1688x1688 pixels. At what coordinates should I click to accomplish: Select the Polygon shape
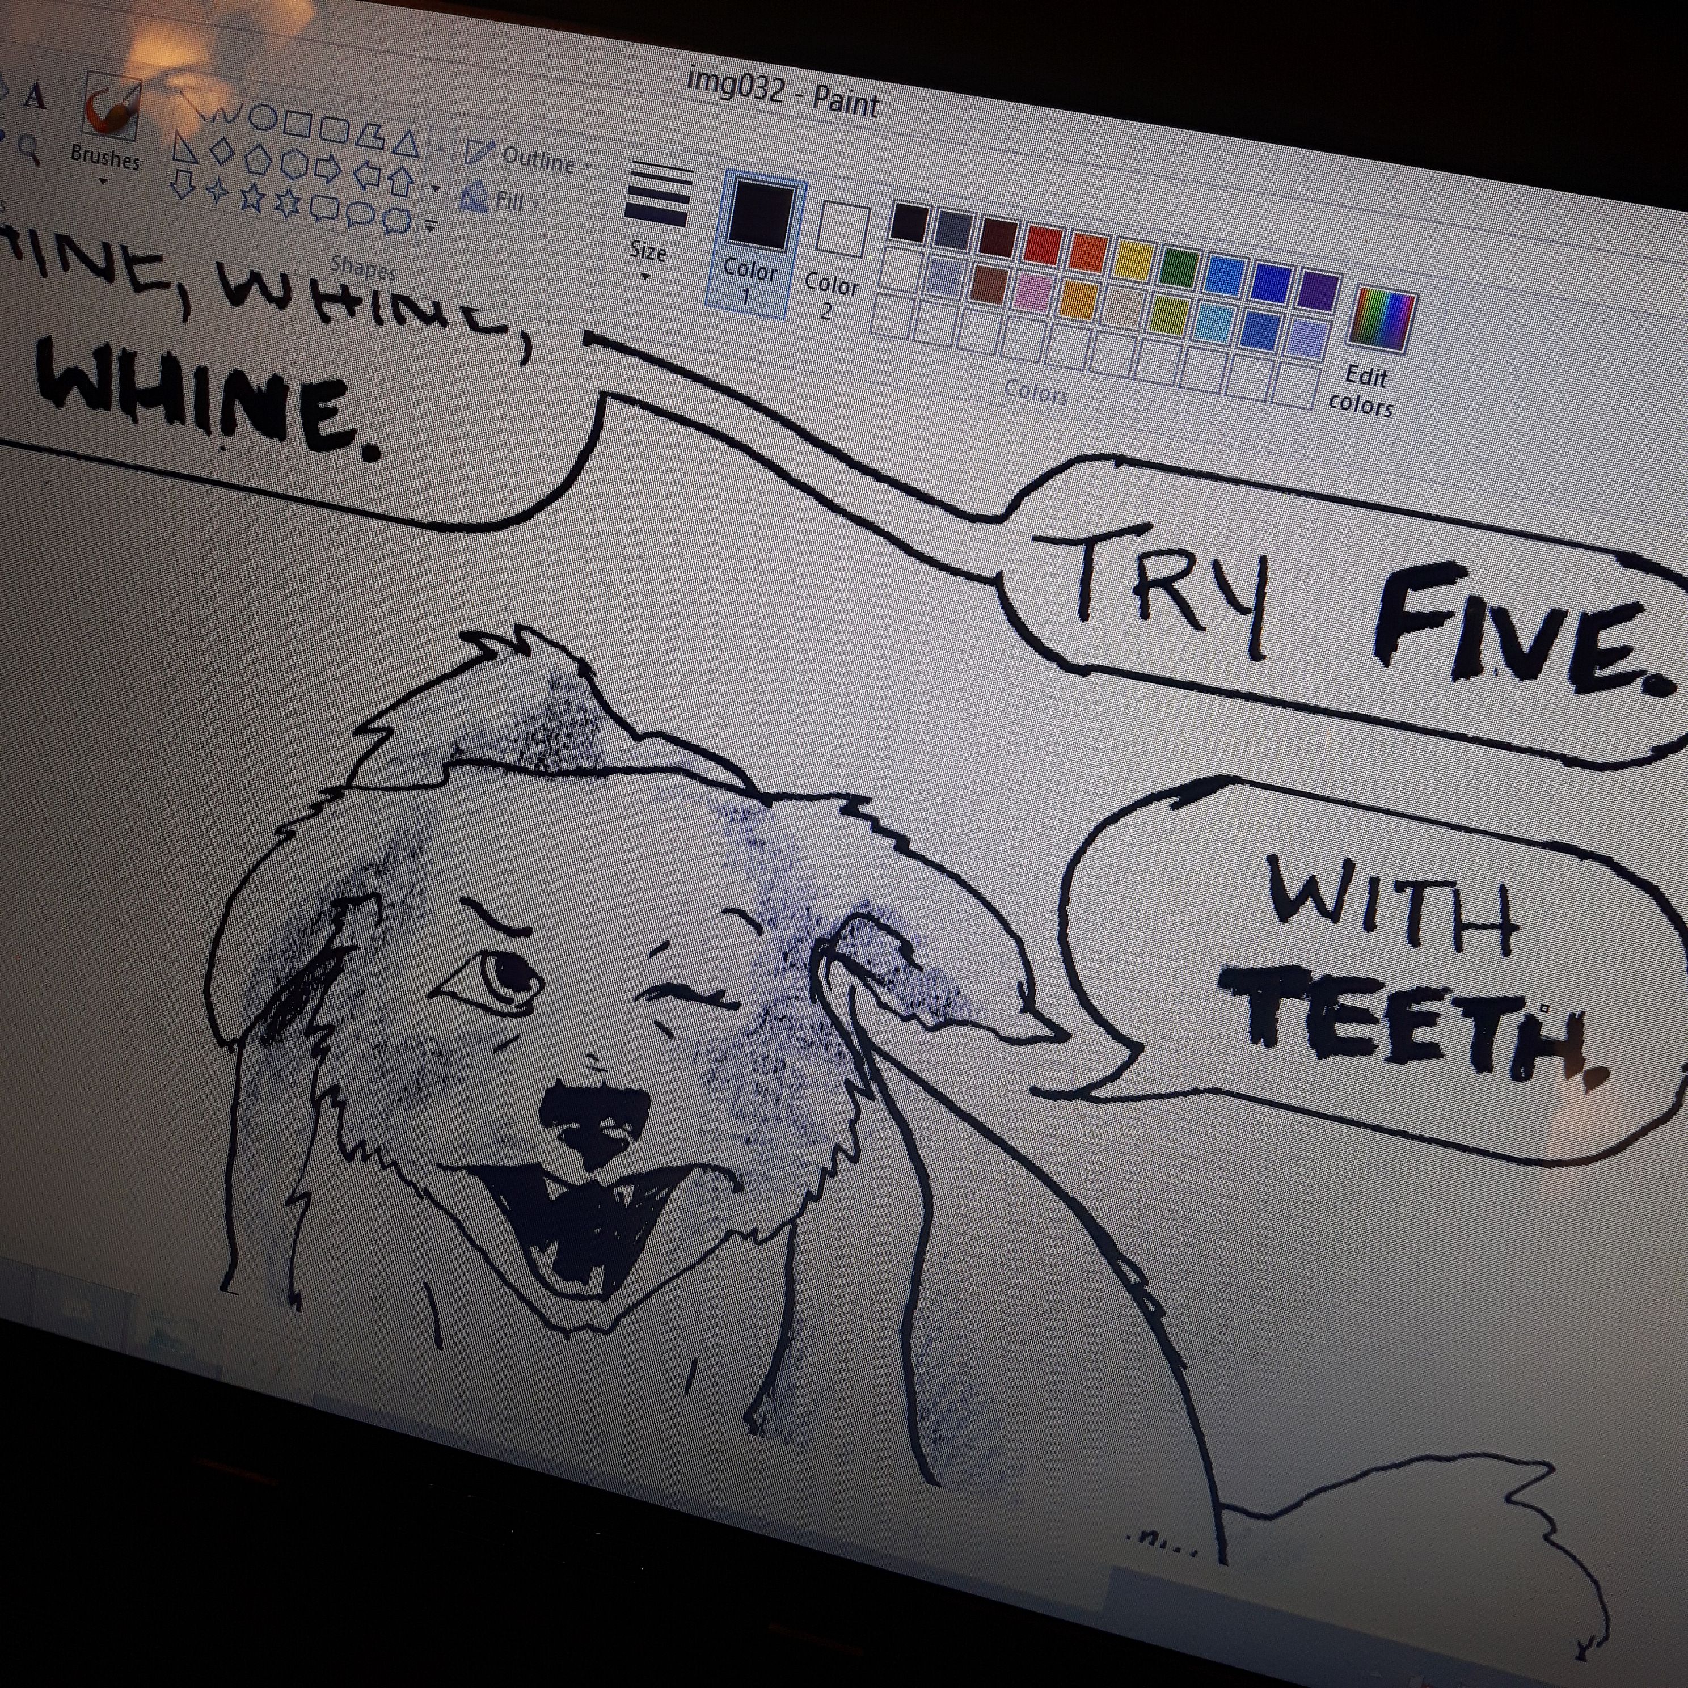[x=370, y=137]
